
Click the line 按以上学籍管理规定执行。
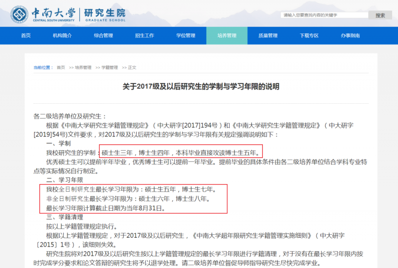pyautogui.click(x=82, y=227)
